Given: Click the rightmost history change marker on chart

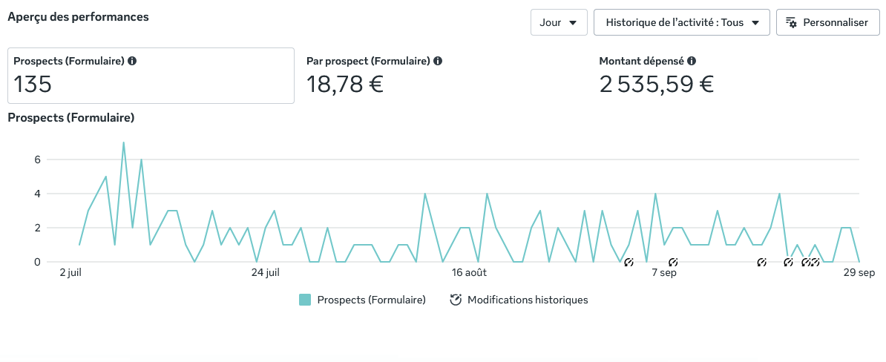Looking at the screenshot, I should click(x=815, y=262).
